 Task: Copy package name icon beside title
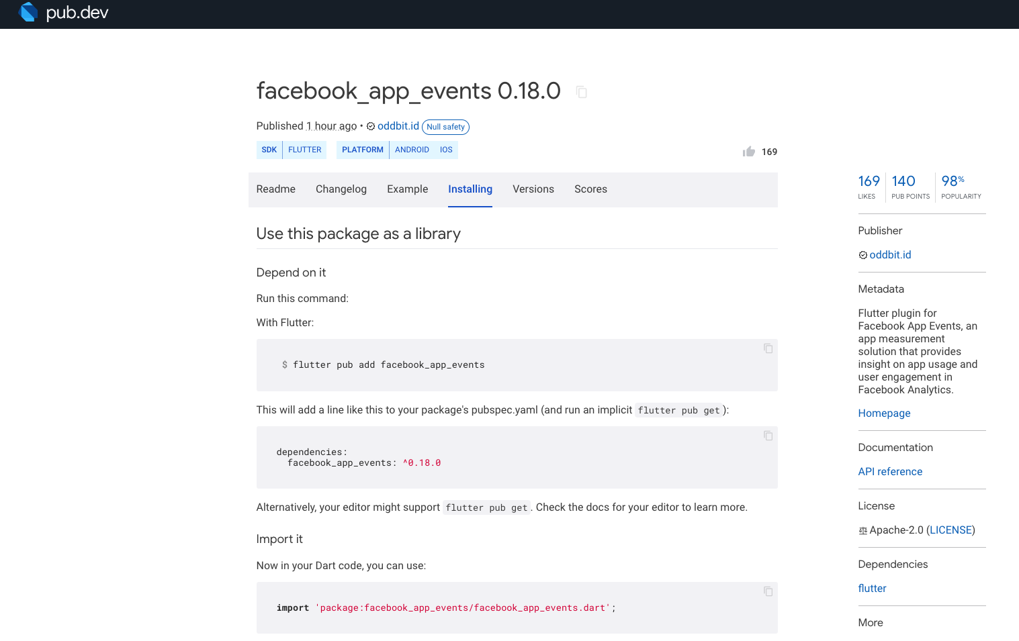click(x=582, y=92)
